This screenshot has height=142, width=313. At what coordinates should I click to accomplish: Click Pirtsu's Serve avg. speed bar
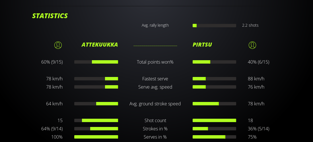214,87
